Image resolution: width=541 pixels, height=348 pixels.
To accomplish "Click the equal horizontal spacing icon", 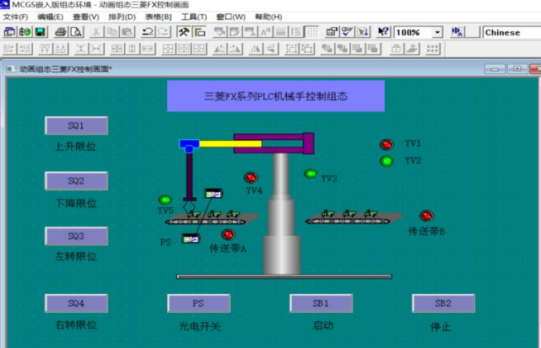I will point(96,49).
